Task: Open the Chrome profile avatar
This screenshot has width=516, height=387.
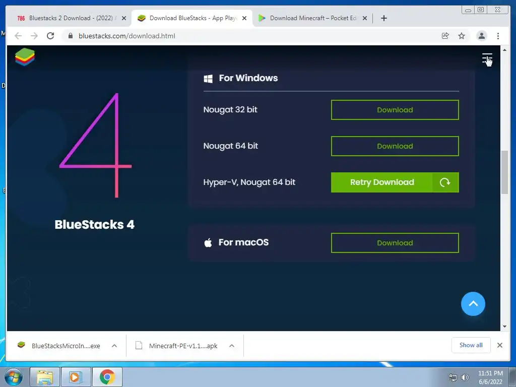Action: click(481, 36)
